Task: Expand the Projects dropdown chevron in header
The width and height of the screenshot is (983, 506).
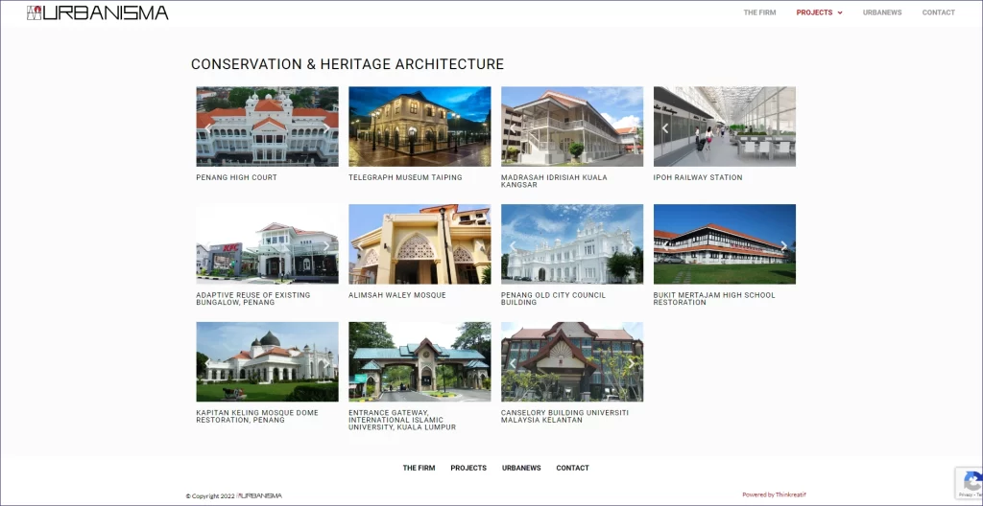Action: point(840,13)
